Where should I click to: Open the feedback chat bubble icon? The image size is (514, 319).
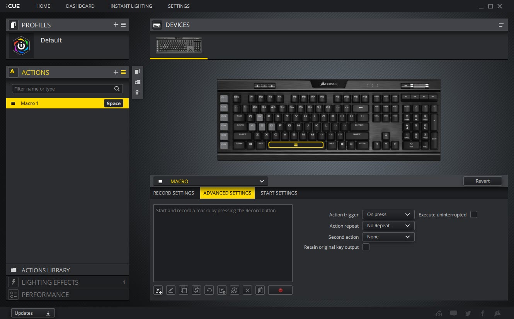coord(454,313)
